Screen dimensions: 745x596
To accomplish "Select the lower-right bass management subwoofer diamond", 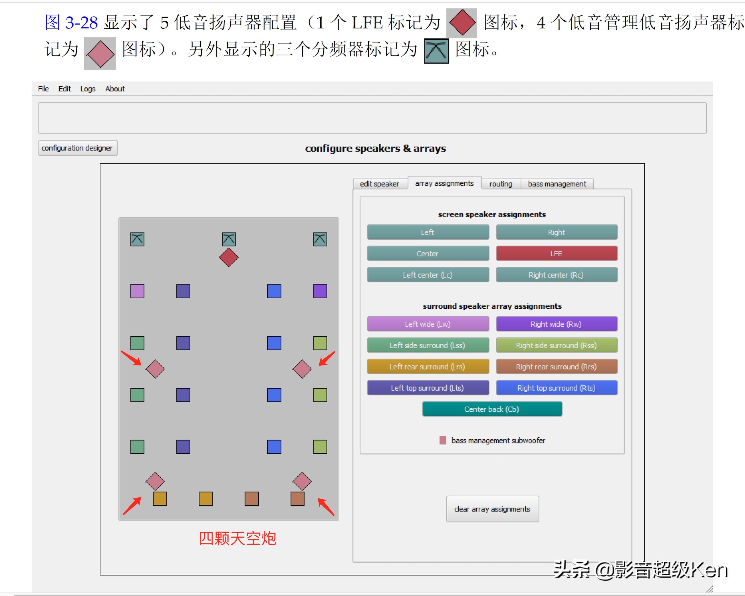I will [302, 481].
